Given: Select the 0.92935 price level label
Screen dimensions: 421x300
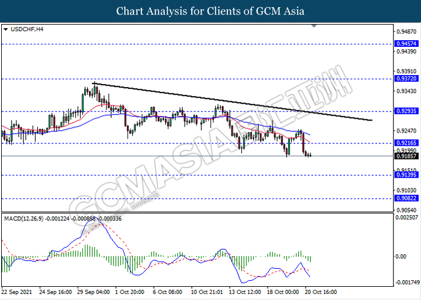Looking at the screenshot, I should click(x=407, y=111).
